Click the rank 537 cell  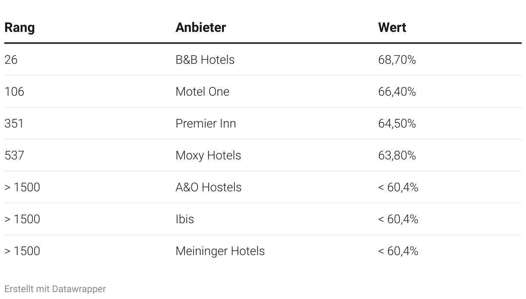pyautogui.click(x=14, y=155)
